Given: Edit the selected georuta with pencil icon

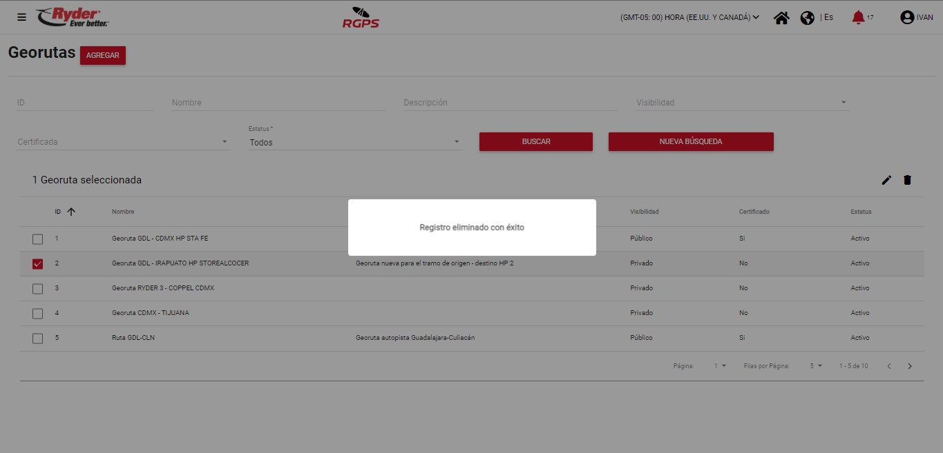Looking at the screenshot, I should (x=886, y=180).
